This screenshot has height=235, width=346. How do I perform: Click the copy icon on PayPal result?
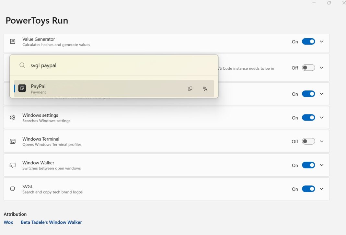[x=190, y=88]
